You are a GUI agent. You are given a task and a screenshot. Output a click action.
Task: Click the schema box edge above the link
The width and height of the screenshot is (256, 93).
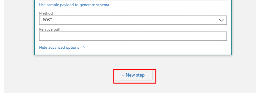[133, 0]
